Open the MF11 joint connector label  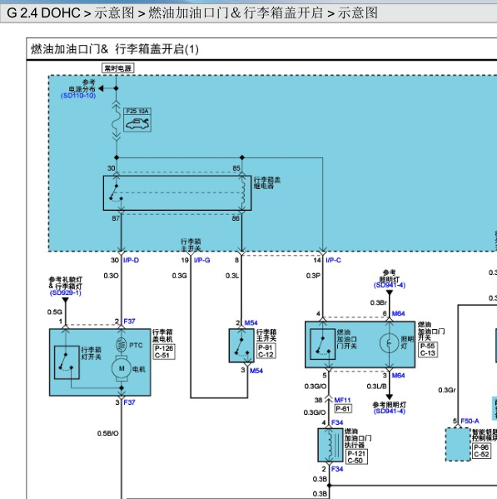(342, 400)
